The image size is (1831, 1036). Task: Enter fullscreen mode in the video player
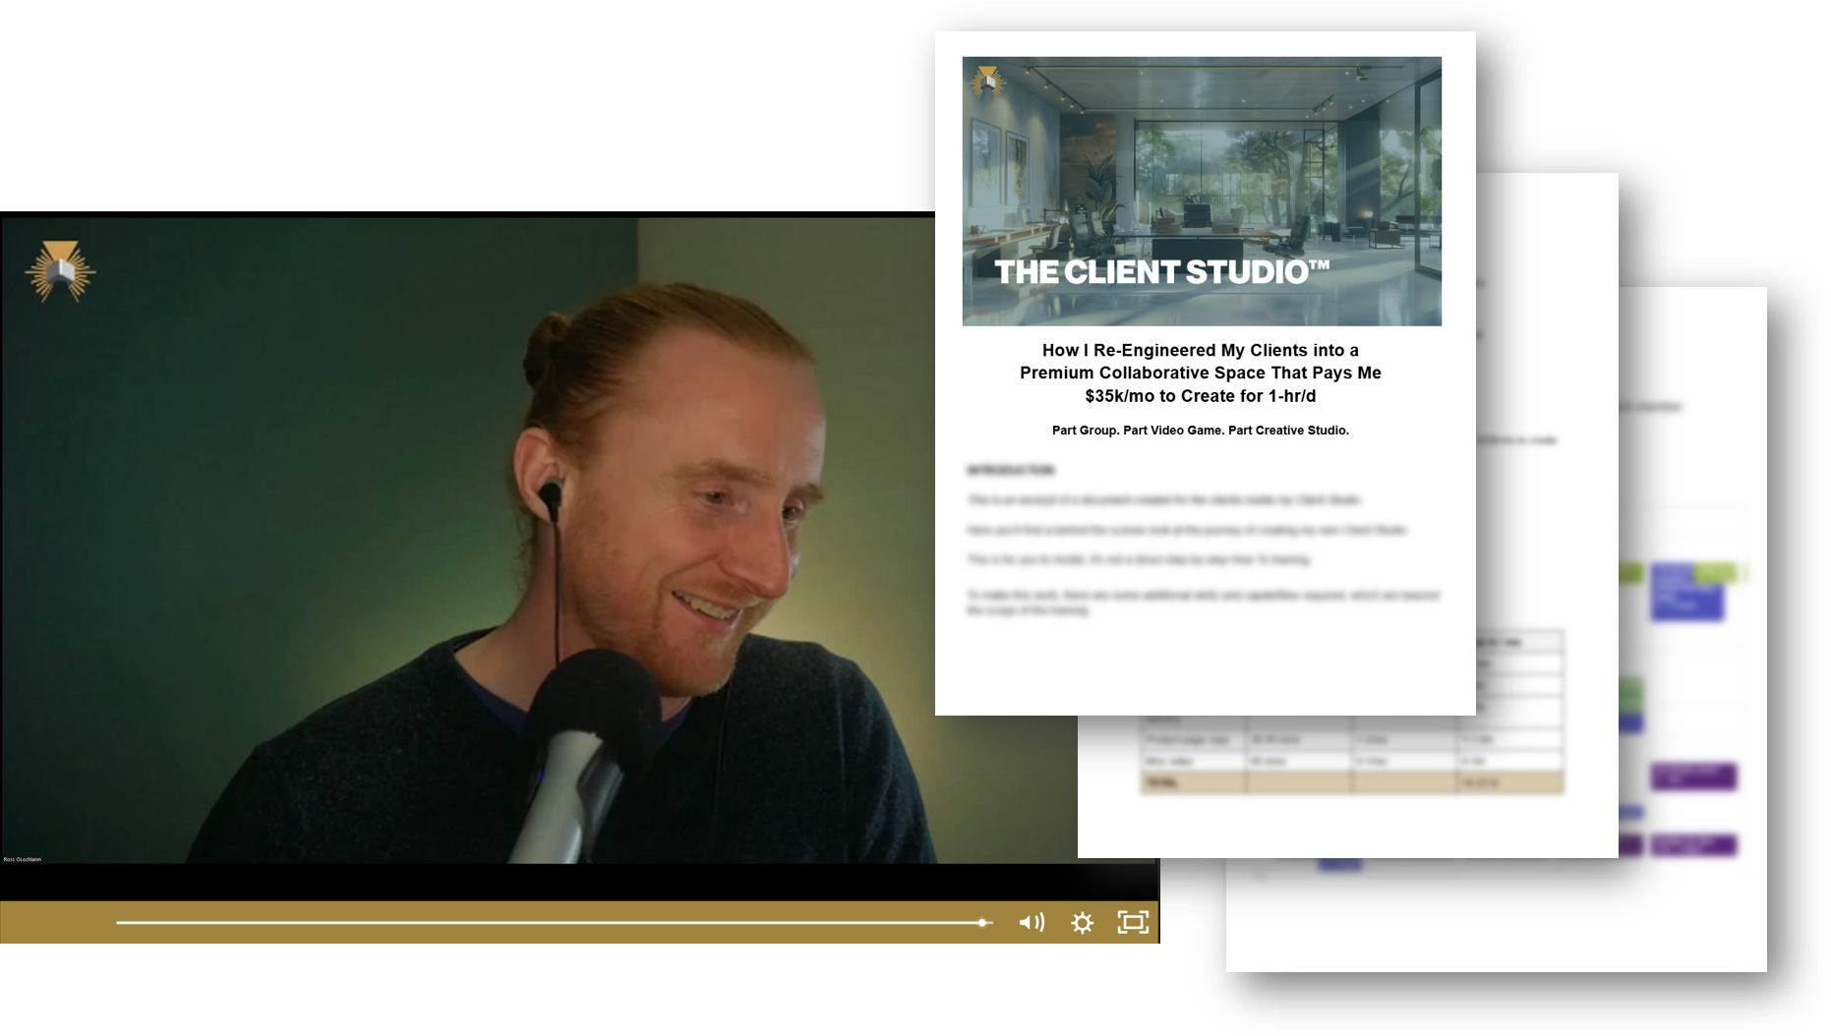pyautogui.click(x=1133, y=922)
